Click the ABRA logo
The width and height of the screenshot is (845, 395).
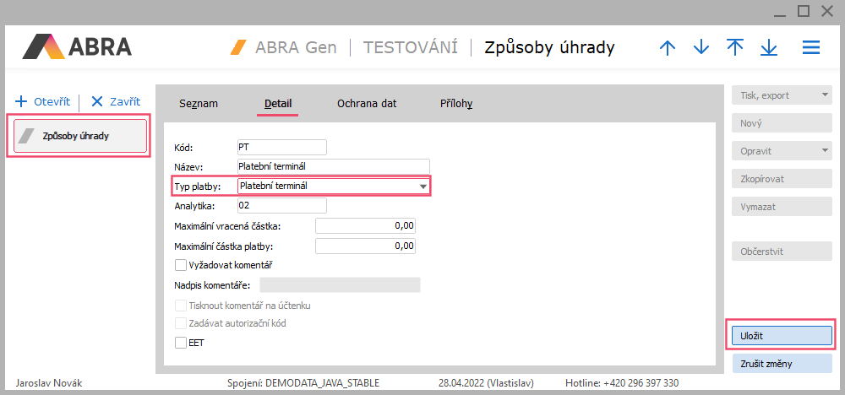click(x=78, y=47)
